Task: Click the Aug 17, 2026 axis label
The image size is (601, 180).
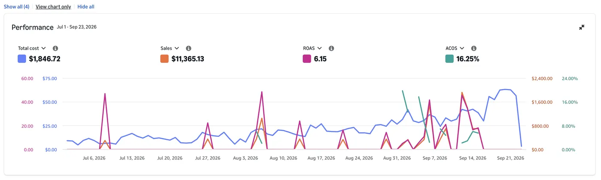Action: click(322, 158)
